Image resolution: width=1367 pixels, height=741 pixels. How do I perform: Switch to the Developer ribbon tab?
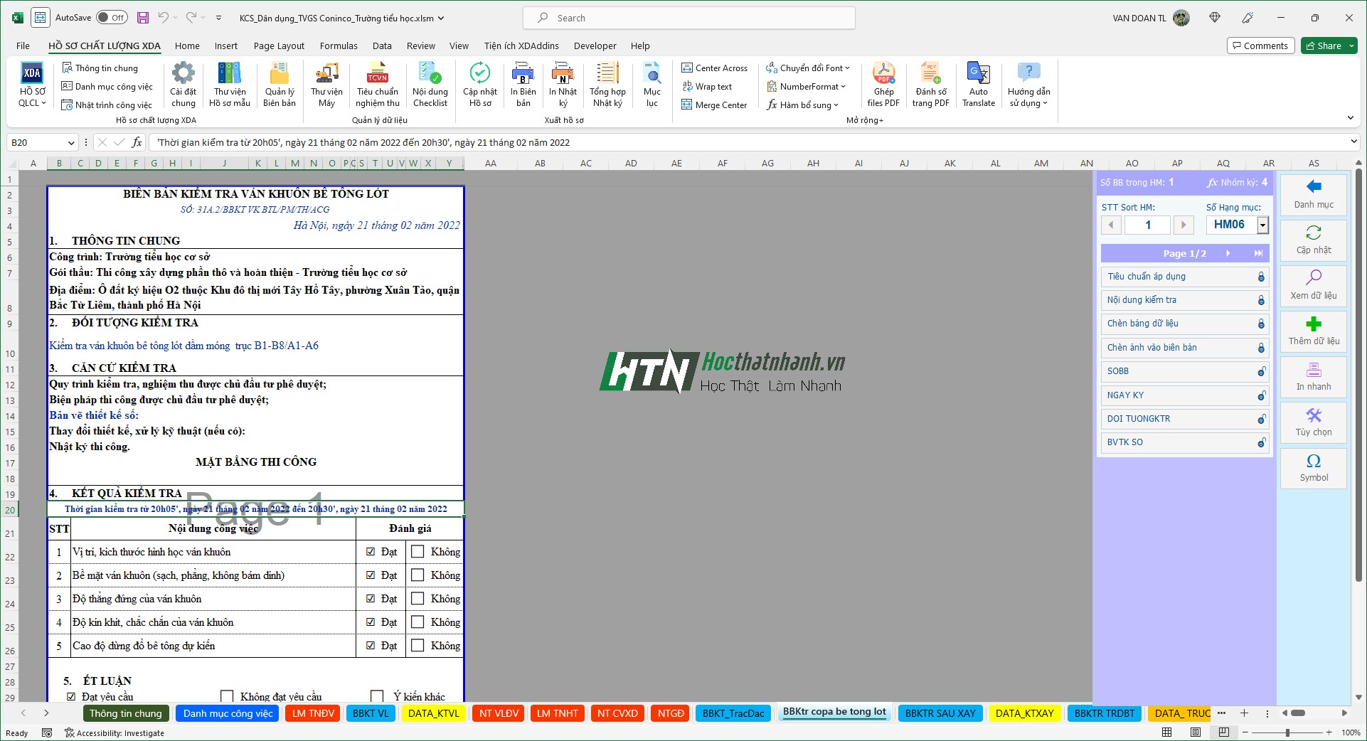595,46
